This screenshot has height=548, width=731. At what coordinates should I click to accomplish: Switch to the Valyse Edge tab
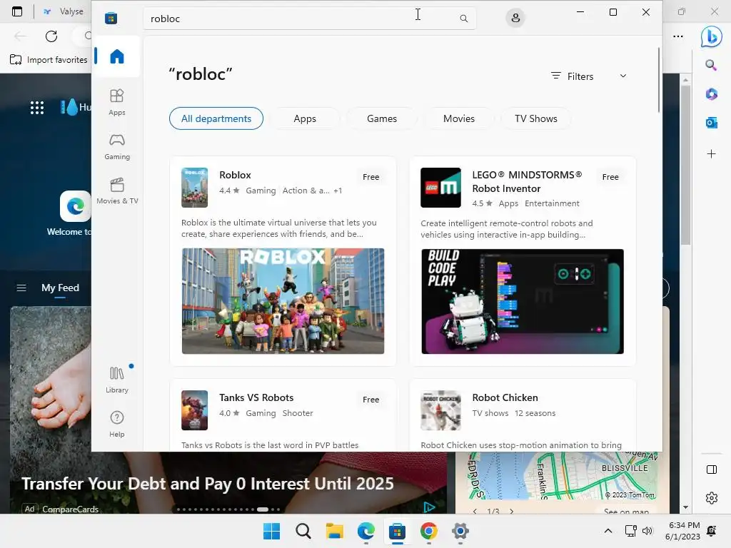click(64, 11)
